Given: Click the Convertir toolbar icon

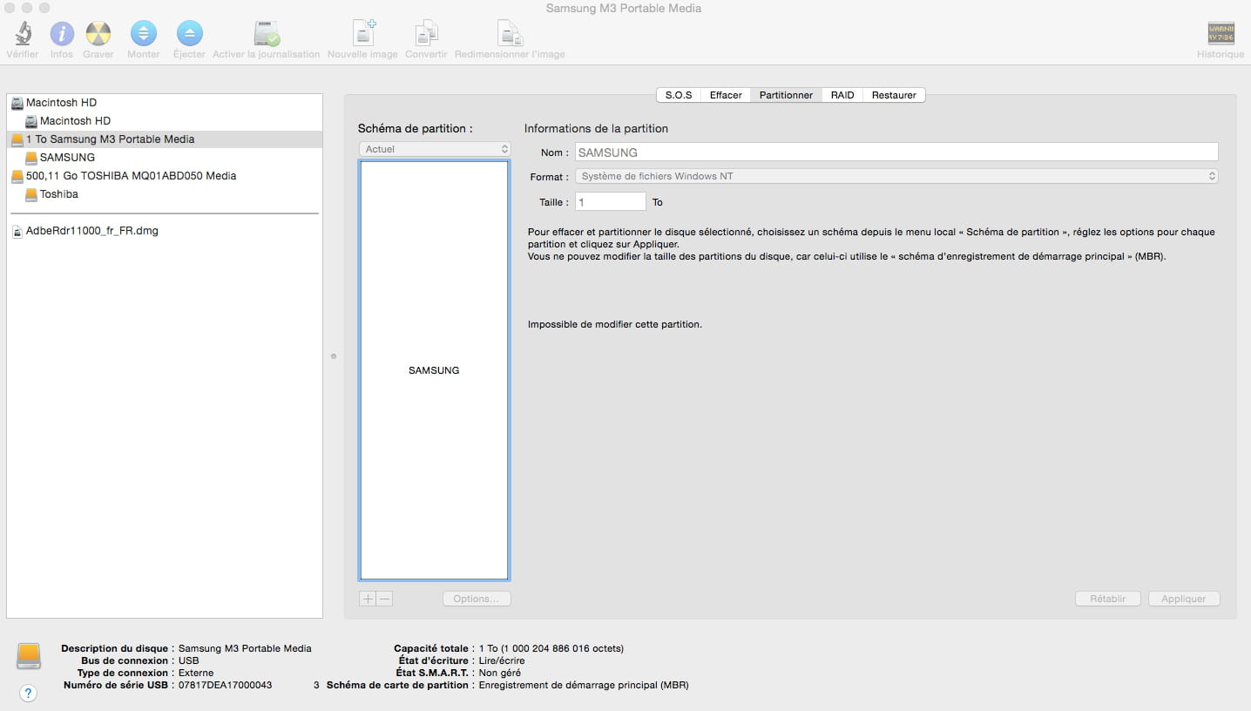Looking at the screenshot, I should coord(426,33).
